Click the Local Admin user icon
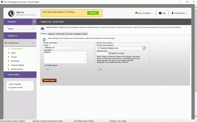This screenshot has height=122, width=197. (172, 13)
